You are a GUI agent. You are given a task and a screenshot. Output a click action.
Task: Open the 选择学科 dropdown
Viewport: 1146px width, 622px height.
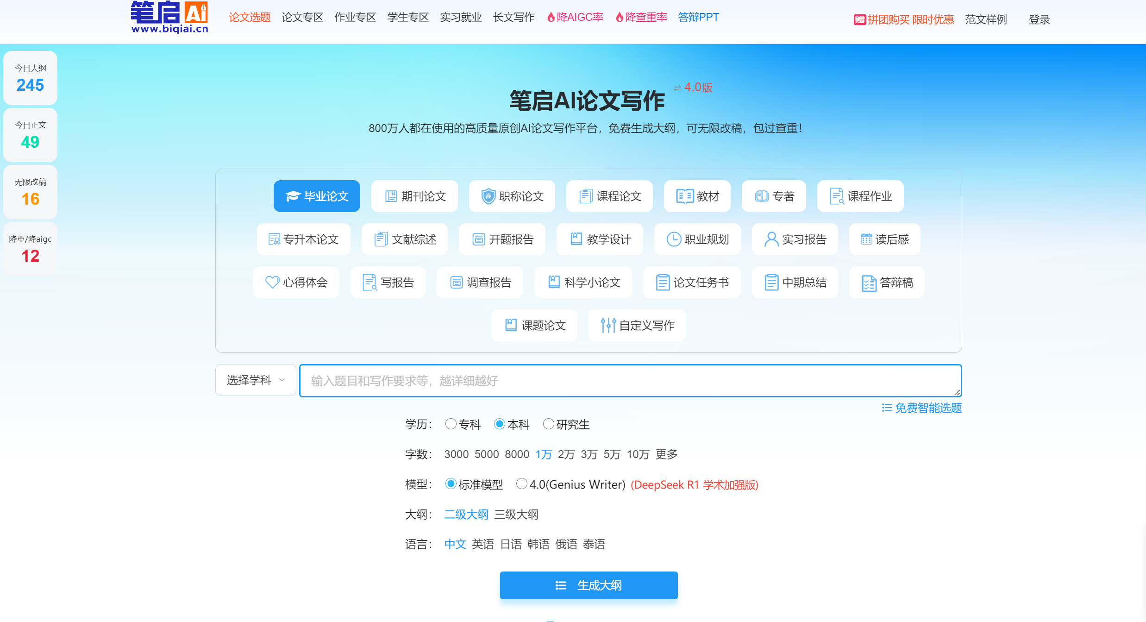tap(255, 380)
